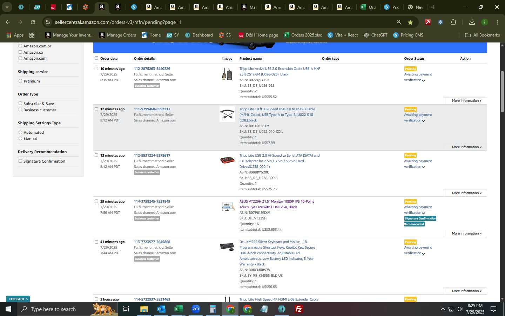Open FileZilla from the taskbar
Viewport: 505px width, 316px height.
tap(299, 309)
